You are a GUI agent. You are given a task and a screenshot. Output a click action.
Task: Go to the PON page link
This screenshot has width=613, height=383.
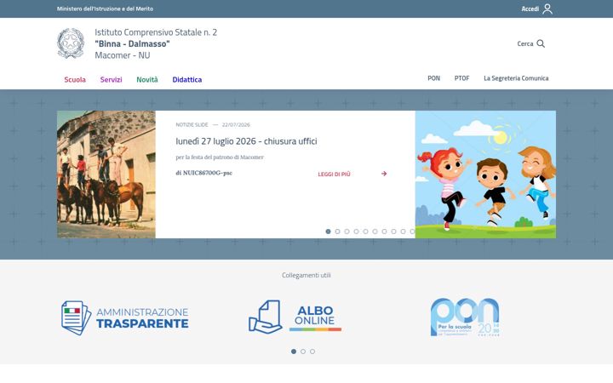[x=433, y=78]
